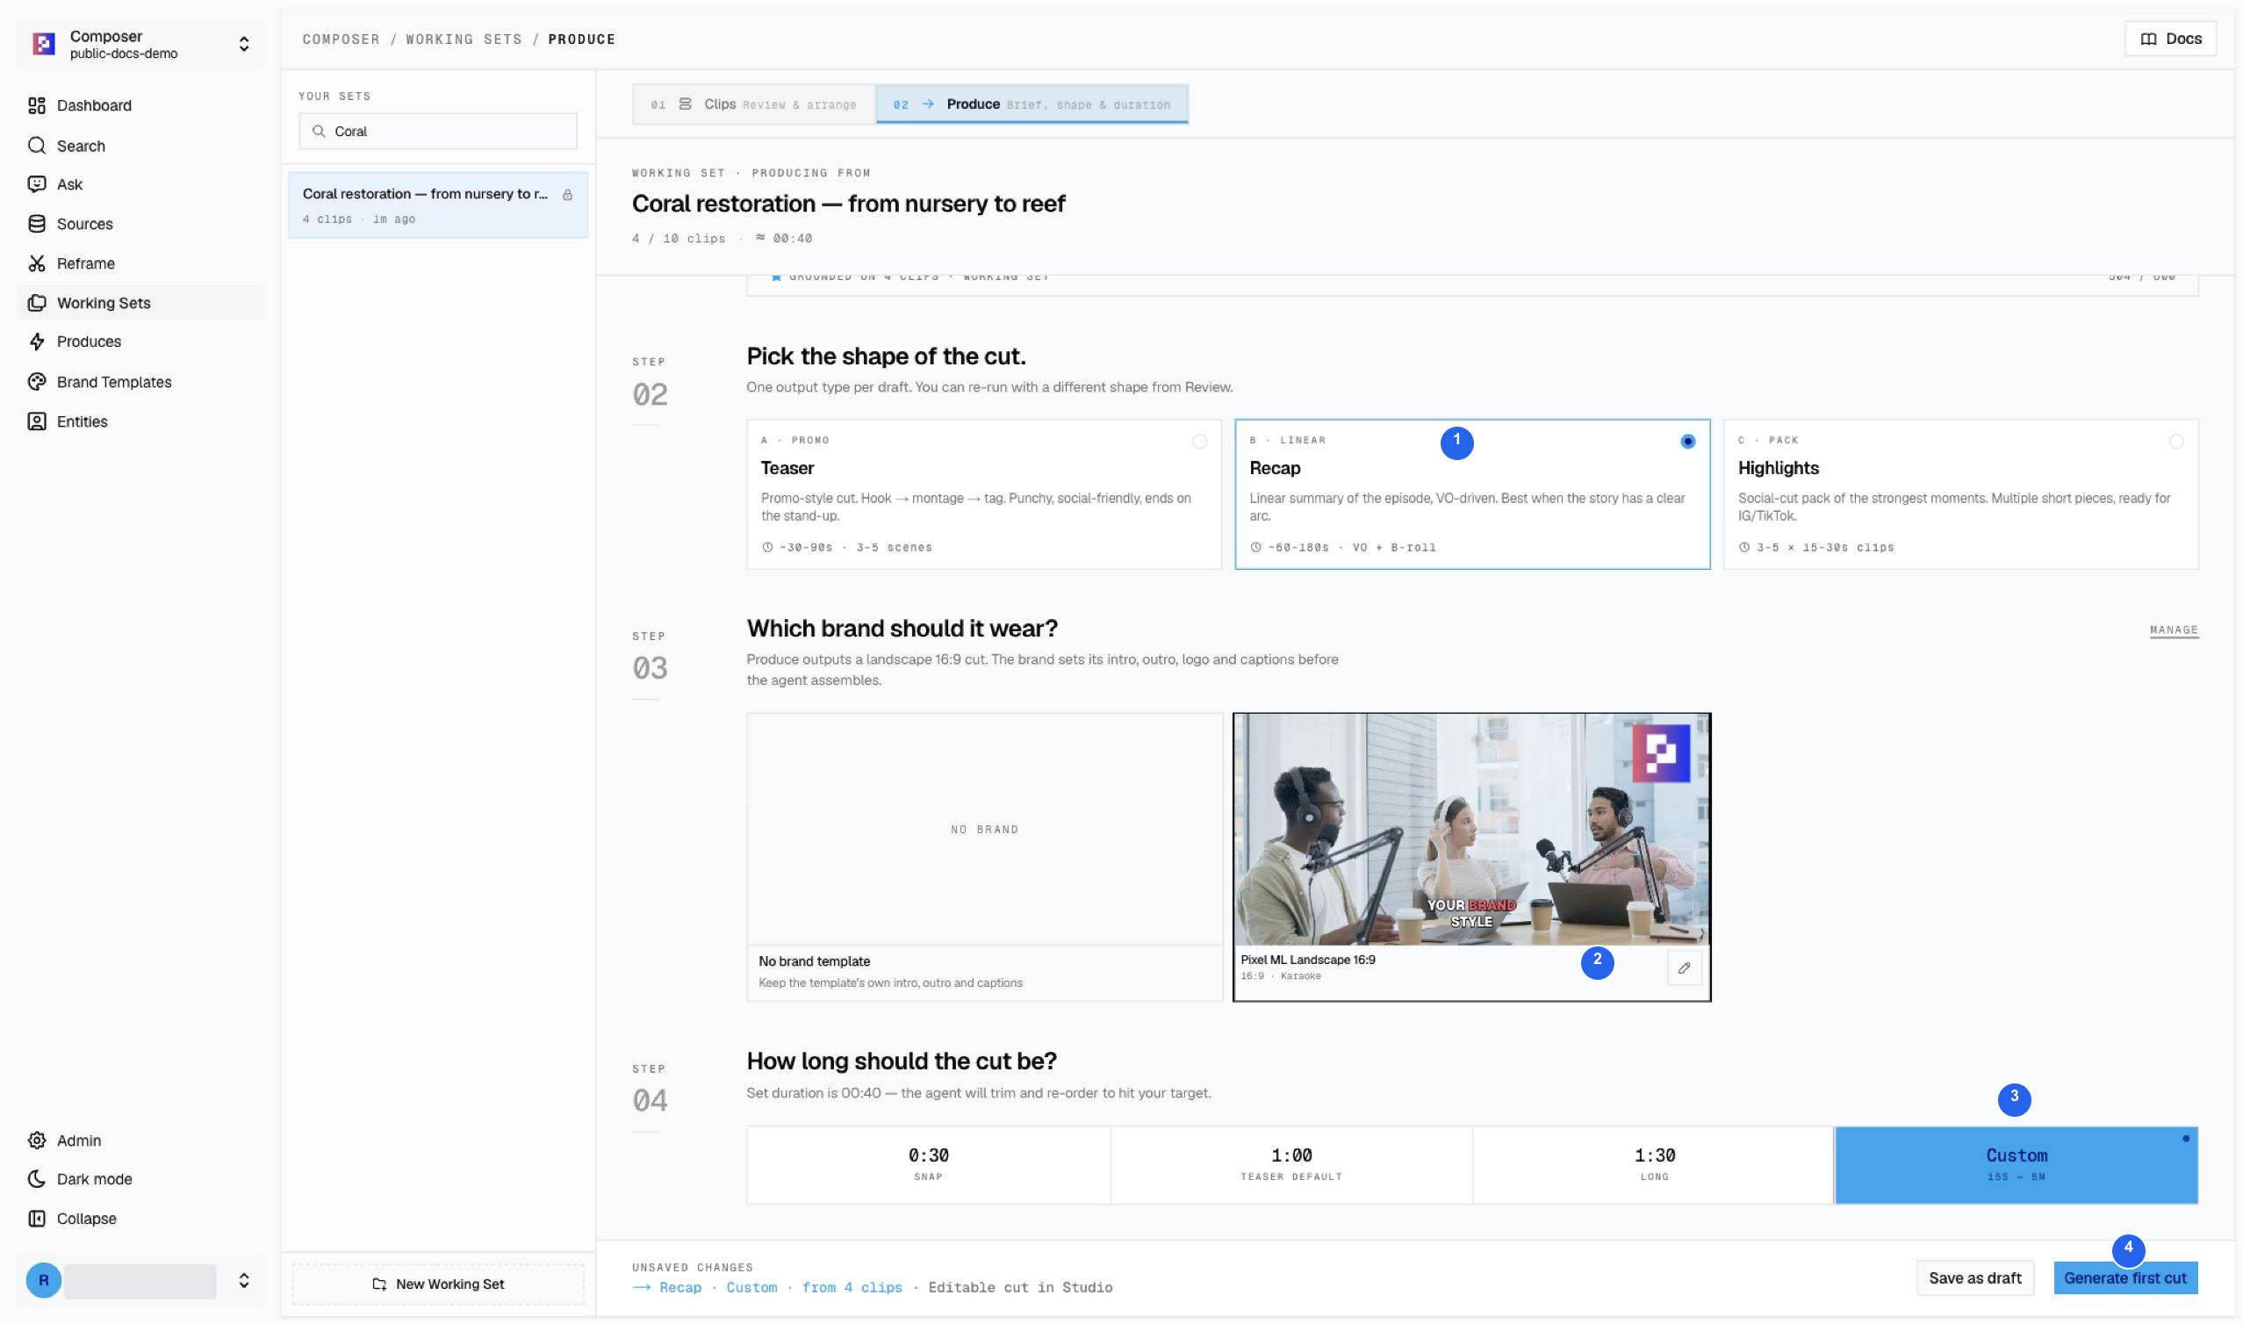This screenshot has width=2243, height=1324.
Task: Click the Custom summary link in the footer
Action: (751, 1287)
